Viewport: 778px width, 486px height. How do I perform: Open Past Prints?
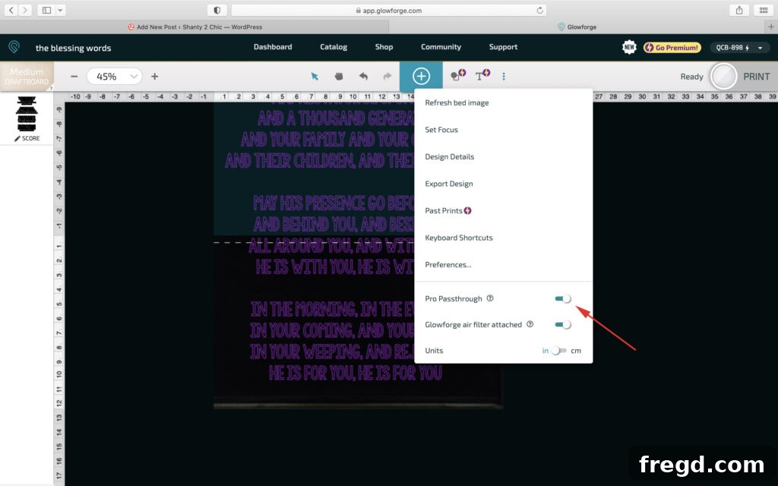pos(448,211)
